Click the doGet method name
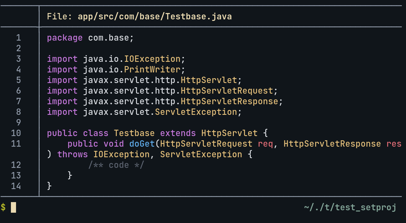This screenshot has height=223, width=406. coord(142,144)
